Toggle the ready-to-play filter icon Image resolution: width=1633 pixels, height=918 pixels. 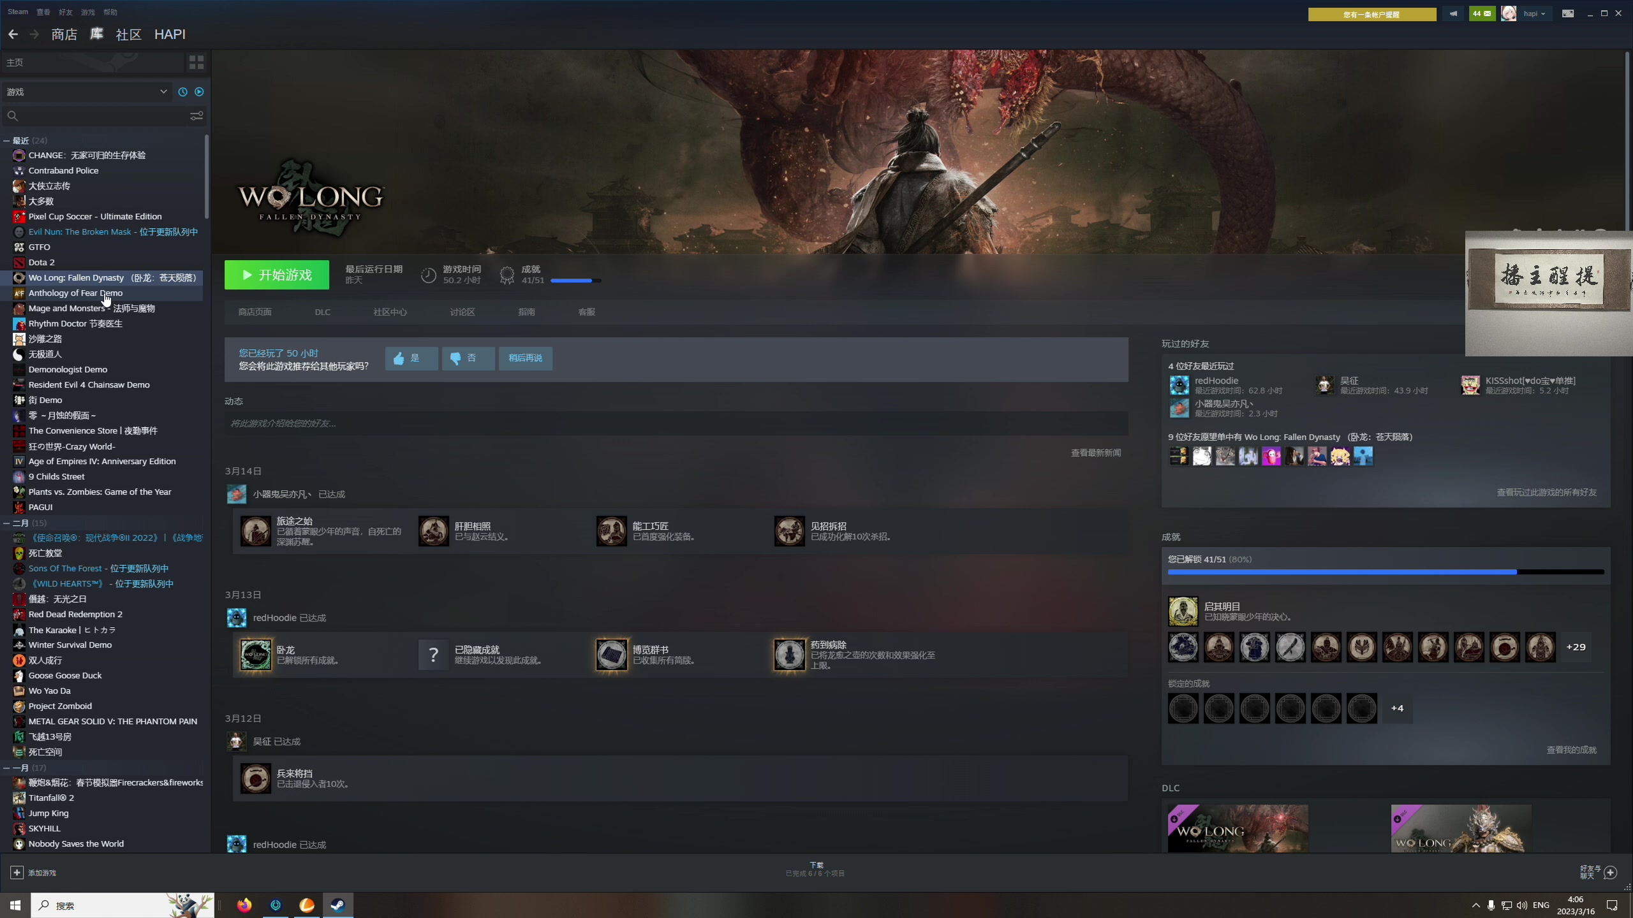(x=199, y=92)
